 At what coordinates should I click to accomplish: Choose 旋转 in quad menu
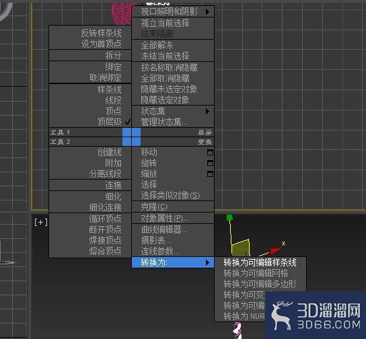(x=173, y=163)
